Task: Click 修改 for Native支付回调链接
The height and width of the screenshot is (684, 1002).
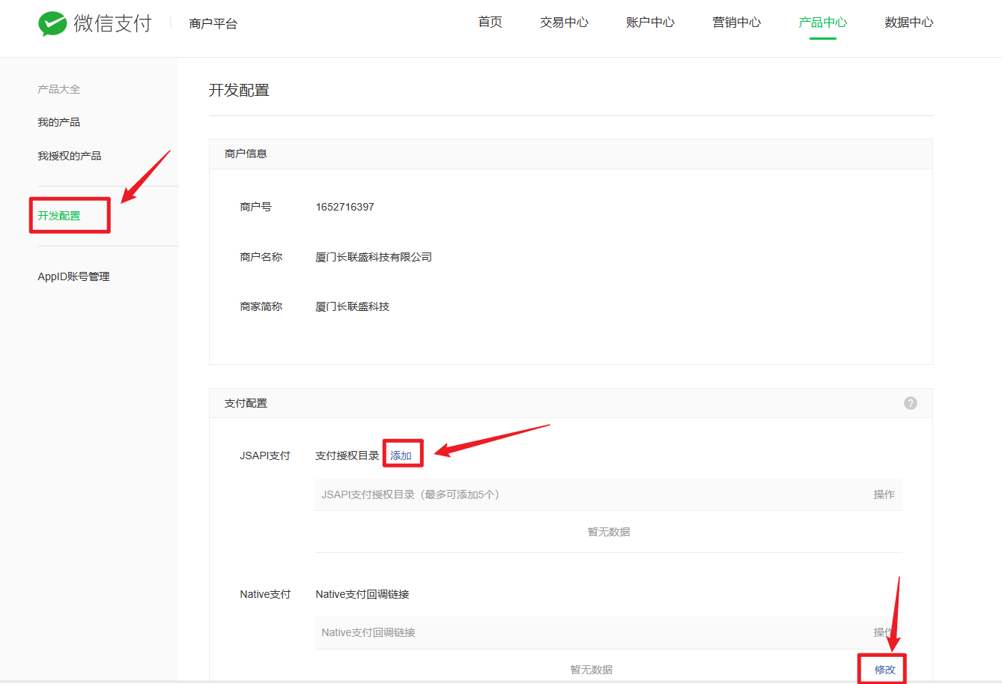Action: coord(884,670)
